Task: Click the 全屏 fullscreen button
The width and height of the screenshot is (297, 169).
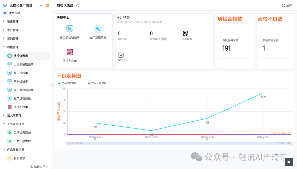Action: (x=287, y=5)
